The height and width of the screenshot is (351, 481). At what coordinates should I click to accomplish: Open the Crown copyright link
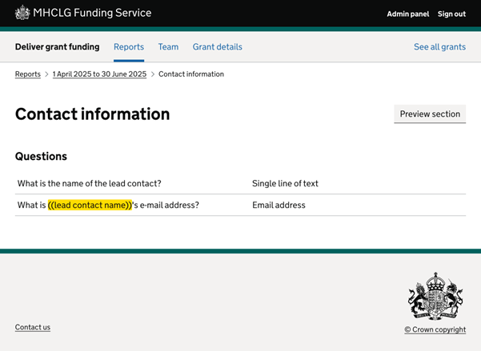pos(435,329)
